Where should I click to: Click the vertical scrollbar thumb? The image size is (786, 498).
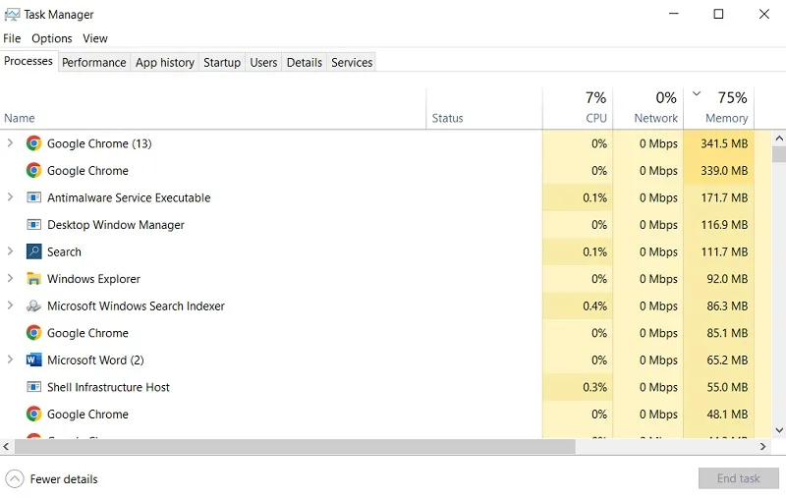779,154
